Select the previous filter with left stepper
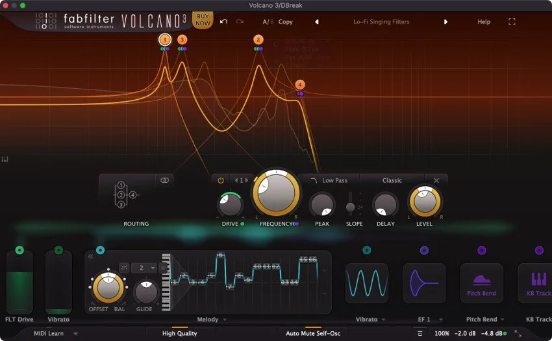Screen dimensions: 552x341 coord(236,180)
